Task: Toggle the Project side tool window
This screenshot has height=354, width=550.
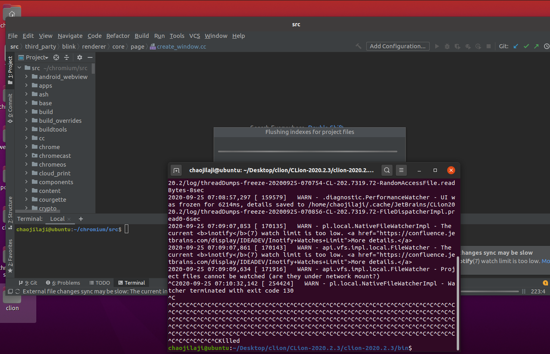Action: (10, 70)
